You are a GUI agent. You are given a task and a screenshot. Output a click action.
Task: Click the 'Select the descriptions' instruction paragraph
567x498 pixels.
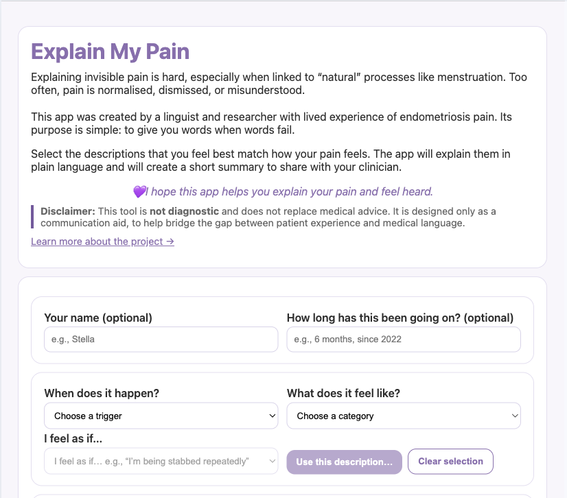(270, 161)
